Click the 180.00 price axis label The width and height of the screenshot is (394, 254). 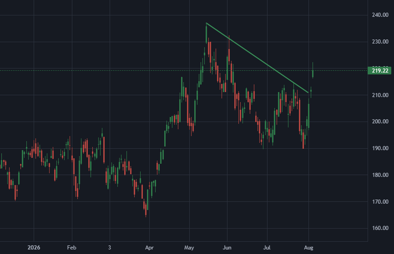click(380, 175)
